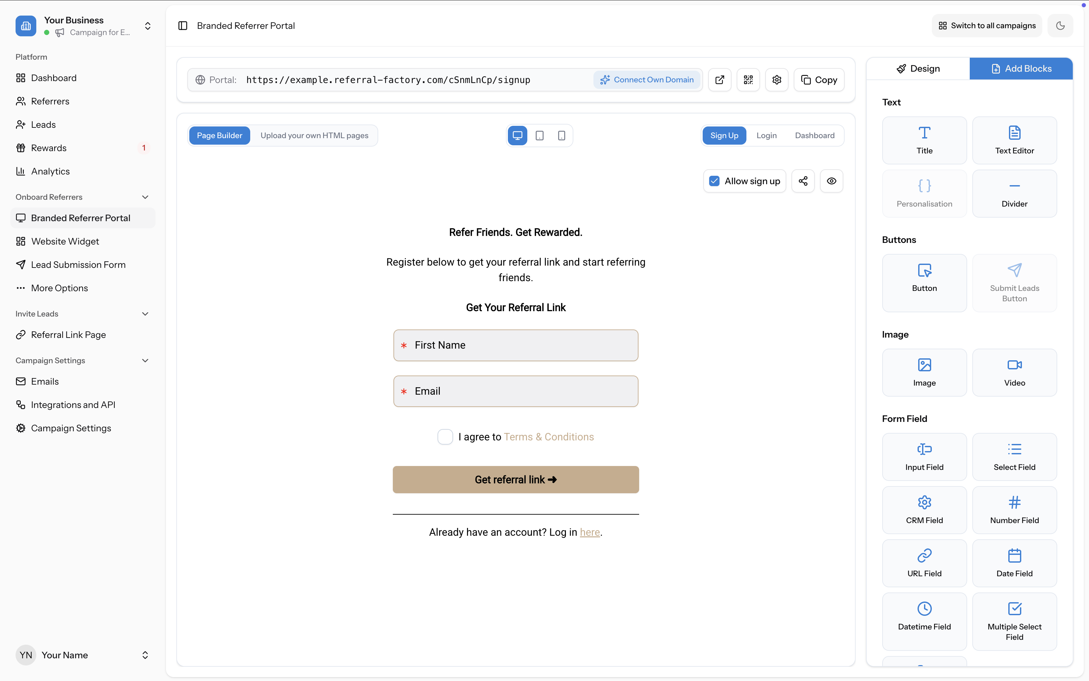This screenshot has width=1089, height=681.
Task: Click Connect Own Domain
Action: (x=647, y=80)
